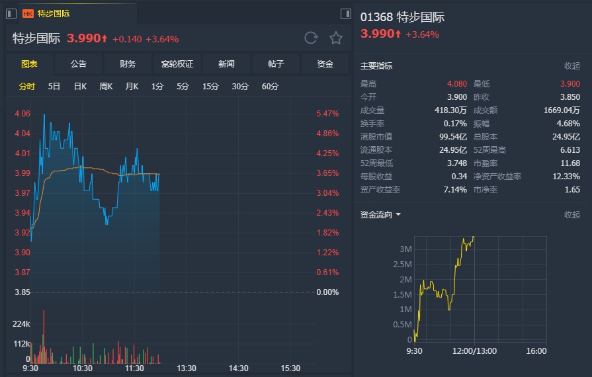Select the 日K chart period
The image size is (592, 377).
[80, 87]
